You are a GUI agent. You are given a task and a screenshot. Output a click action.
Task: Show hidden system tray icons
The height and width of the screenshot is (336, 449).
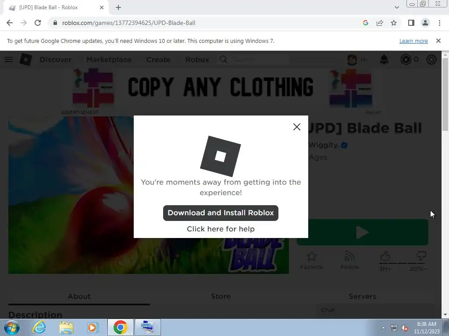point(383,328)
